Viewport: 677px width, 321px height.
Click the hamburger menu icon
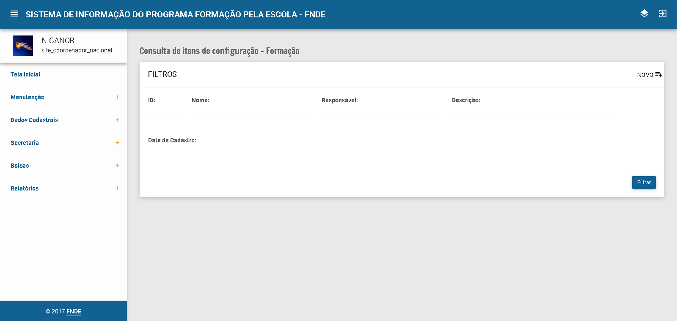14,14
